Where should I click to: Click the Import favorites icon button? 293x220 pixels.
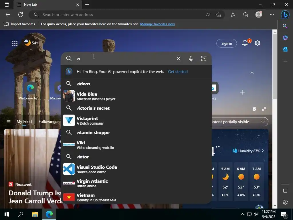point(19,24)
